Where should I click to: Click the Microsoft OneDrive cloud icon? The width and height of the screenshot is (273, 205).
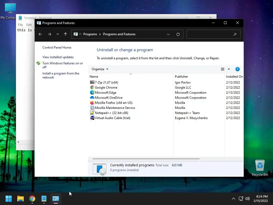pos(92,97)
